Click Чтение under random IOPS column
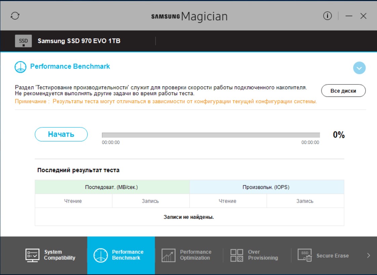This screenshot has height=275, width=377. (228, 201)
